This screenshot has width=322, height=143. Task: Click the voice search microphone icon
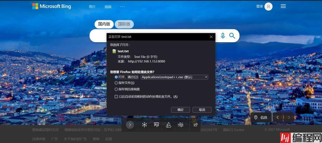[223, 36]
